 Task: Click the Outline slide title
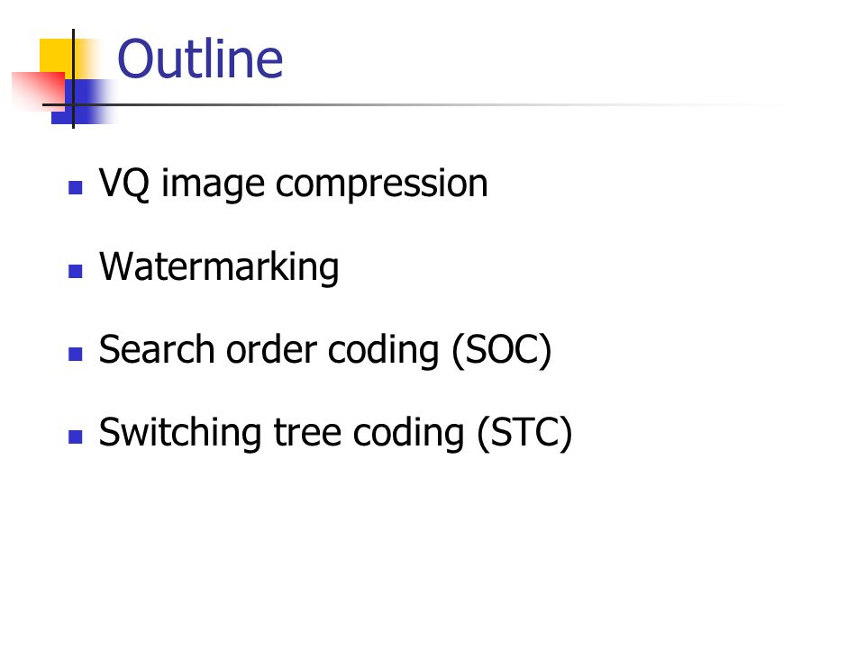(x=200, y=58)
